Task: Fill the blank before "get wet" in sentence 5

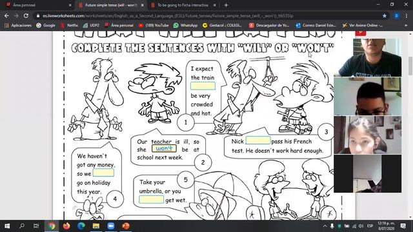Action: [x=152, y=199]
